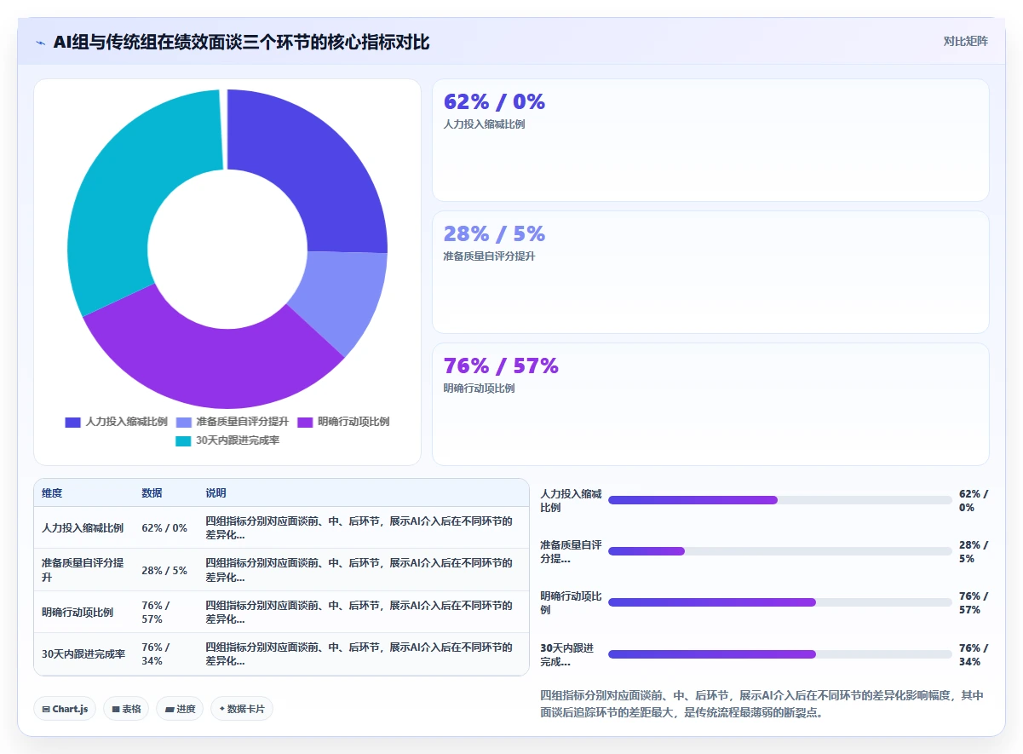Click the 76% / 57% value in the third data card
The image size is (1023, 754).
point(501,365)
